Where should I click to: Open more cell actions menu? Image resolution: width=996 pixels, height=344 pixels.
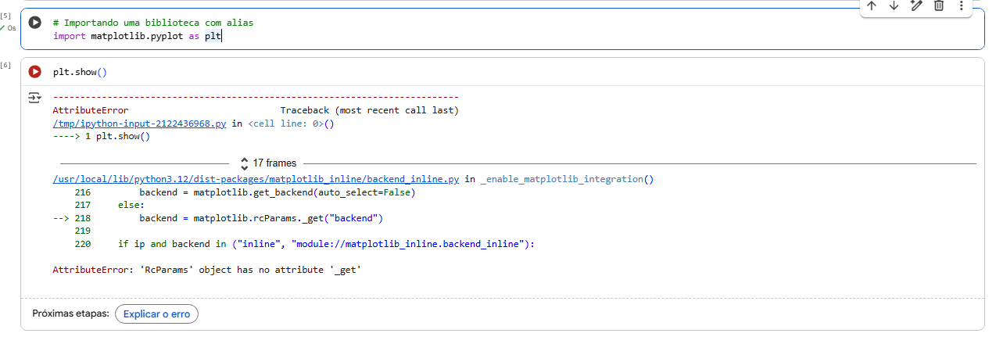(961, 6)
